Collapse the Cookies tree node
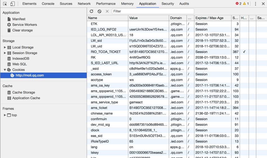The width and height of the screenshot is (267, 158). 5,70
